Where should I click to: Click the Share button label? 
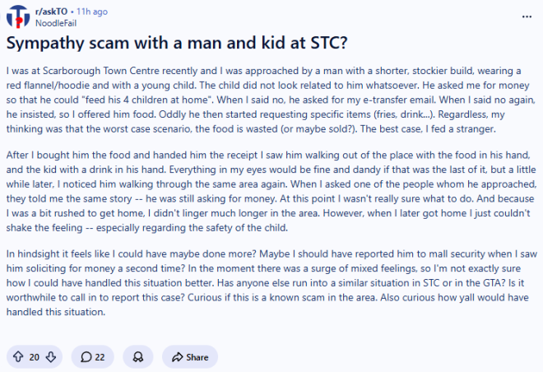pyautogui.click(x=197, y=357)
